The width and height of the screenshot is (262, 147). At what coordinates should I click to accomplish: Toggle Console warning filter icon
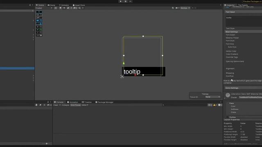215,105
